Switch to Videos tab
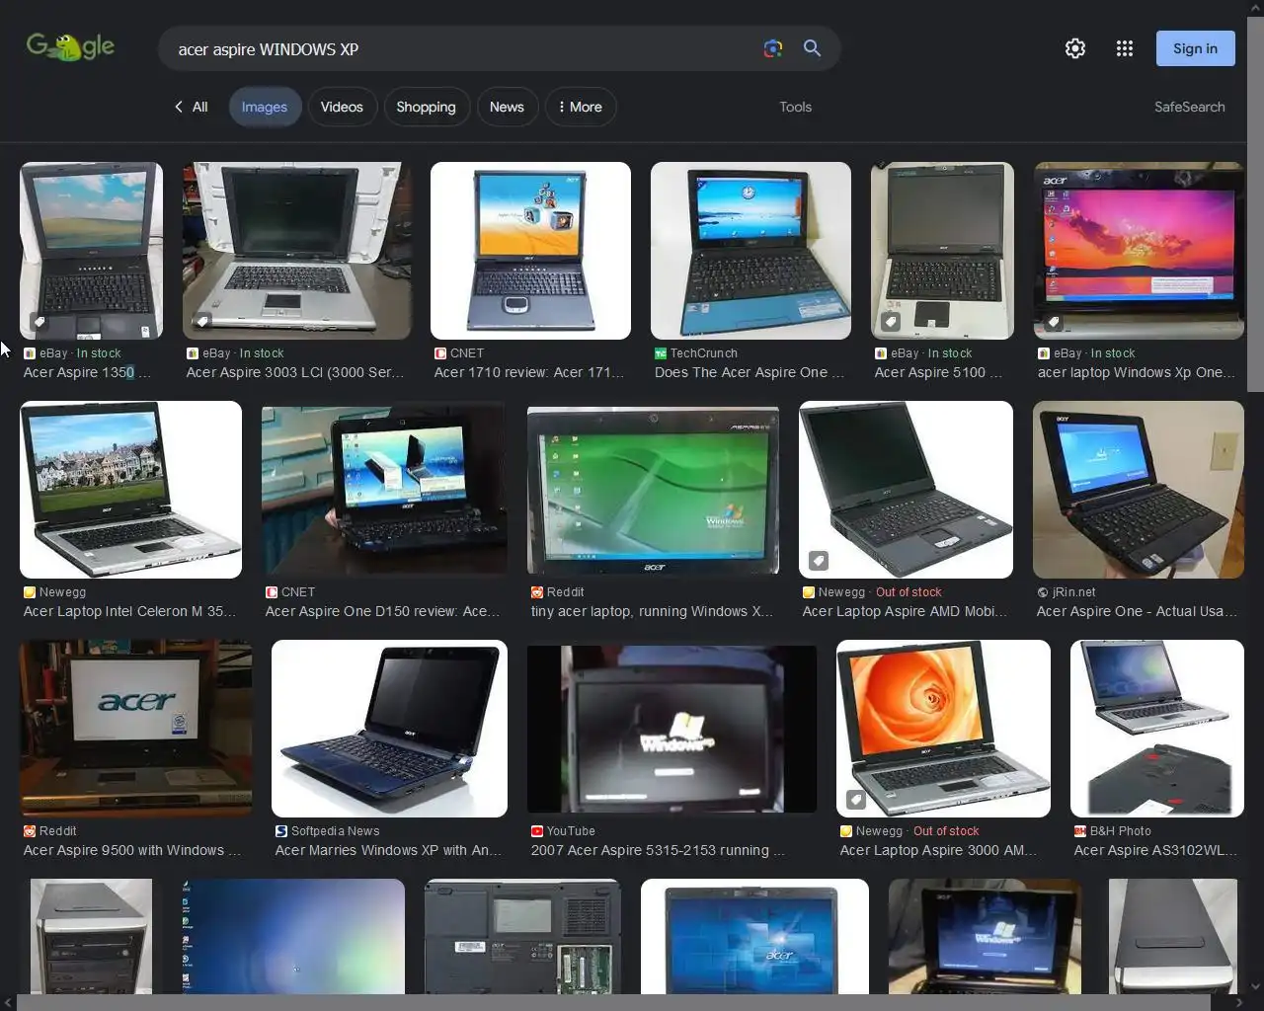 tap(342, 107)
